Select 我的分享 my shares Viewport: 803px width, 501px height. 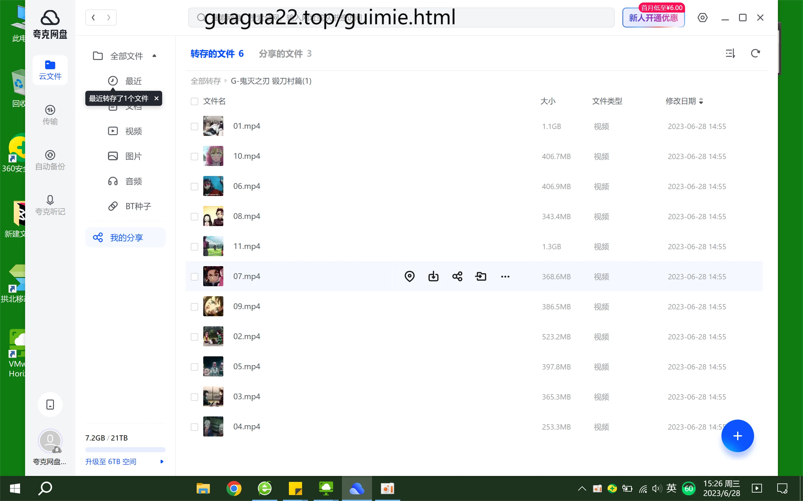point(125,237)
